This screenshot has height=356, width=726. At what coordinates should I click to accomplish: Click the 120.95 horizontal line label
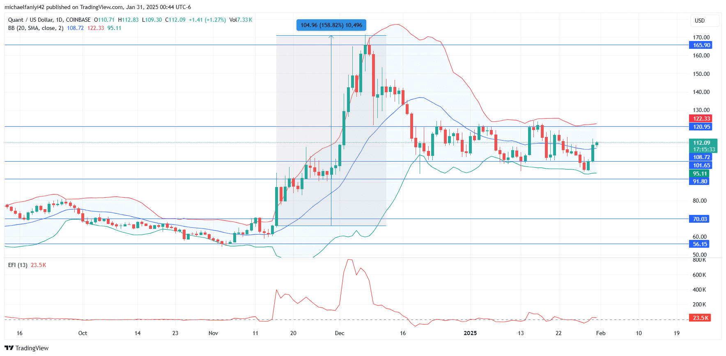point(700,127)
